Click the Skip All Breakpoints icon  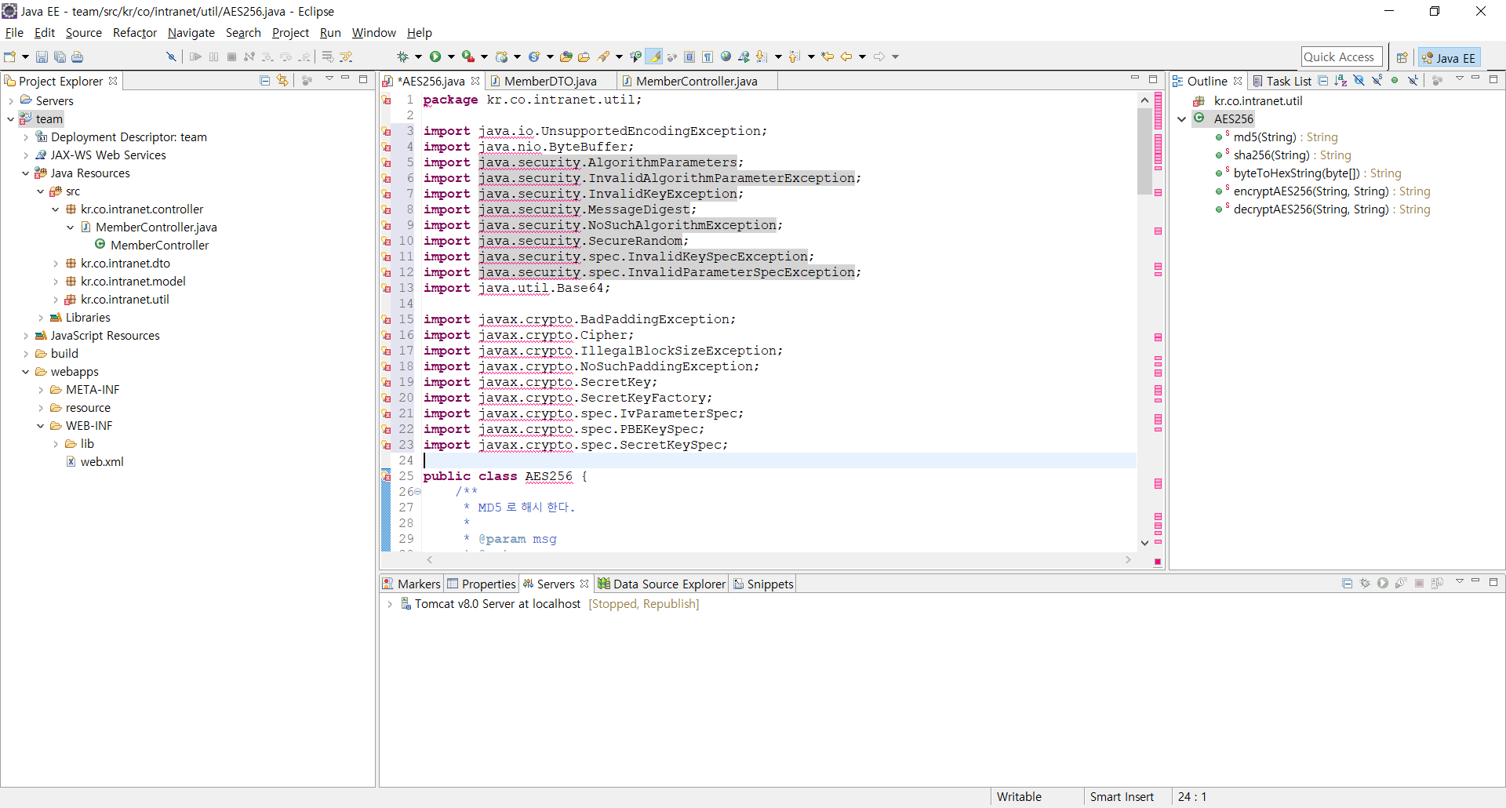171,56
